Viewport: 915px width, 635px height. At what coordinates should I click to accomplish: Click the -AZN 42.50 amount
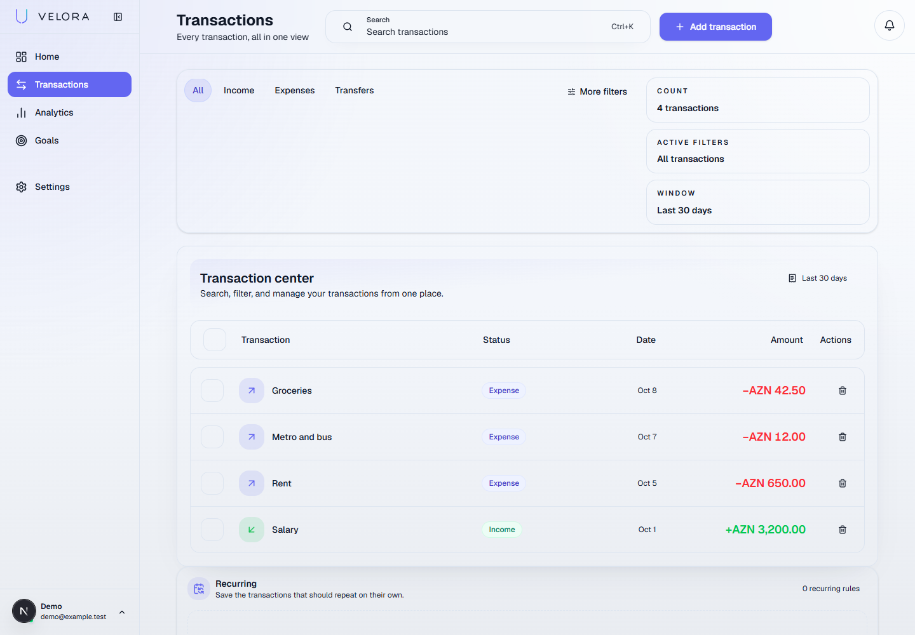click(x=774, y=391)
